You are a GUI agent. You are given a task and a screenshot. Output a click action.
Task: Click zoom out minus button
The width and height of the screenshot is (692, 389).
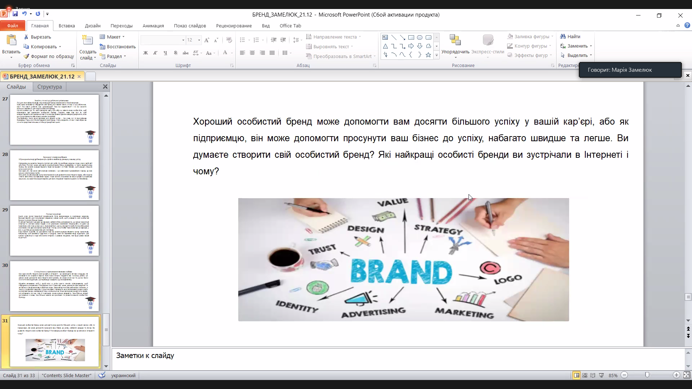tap(625, 375)
